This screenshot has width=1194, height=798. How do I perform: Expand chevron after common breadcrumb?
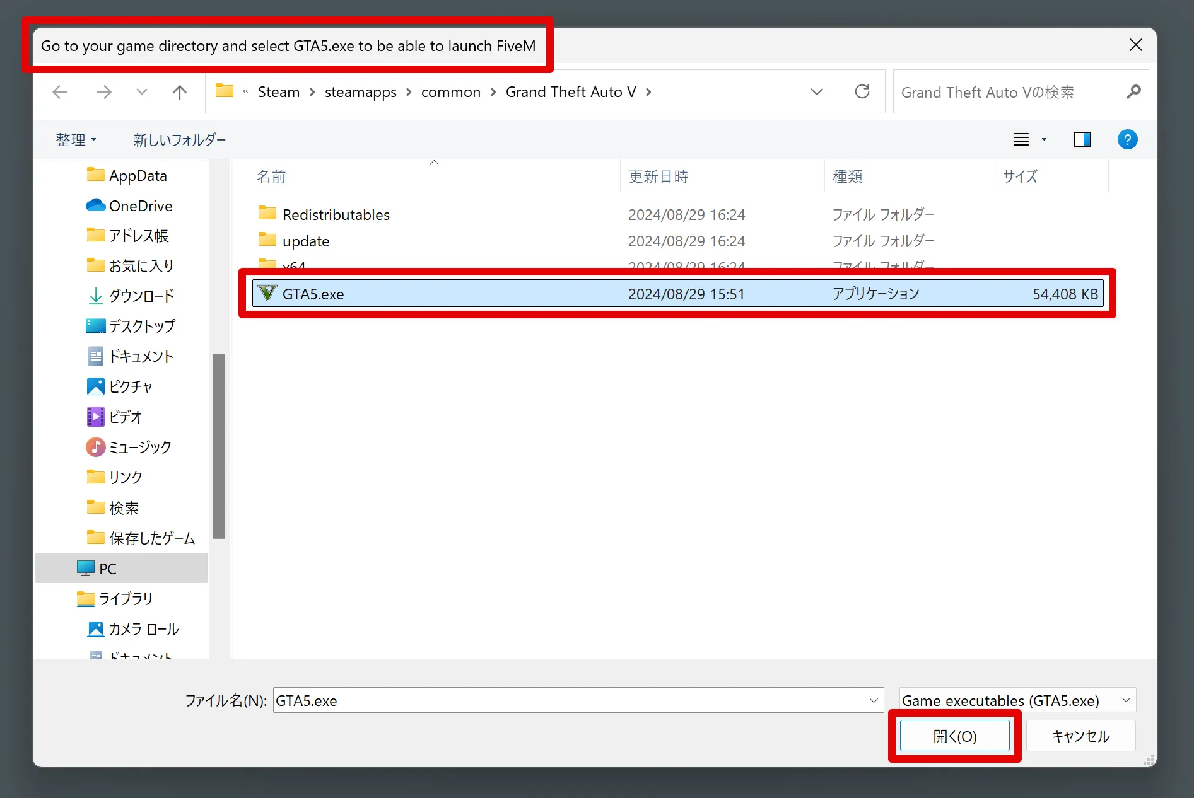[493, 92]
